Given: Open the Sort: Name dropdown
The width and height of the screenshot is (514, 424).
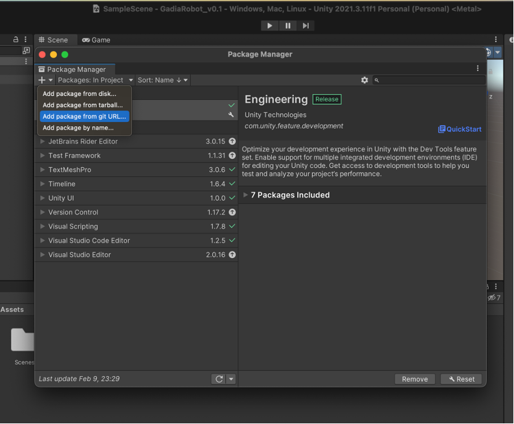Looking at the screenshot, I should click(x=162, y=80).
